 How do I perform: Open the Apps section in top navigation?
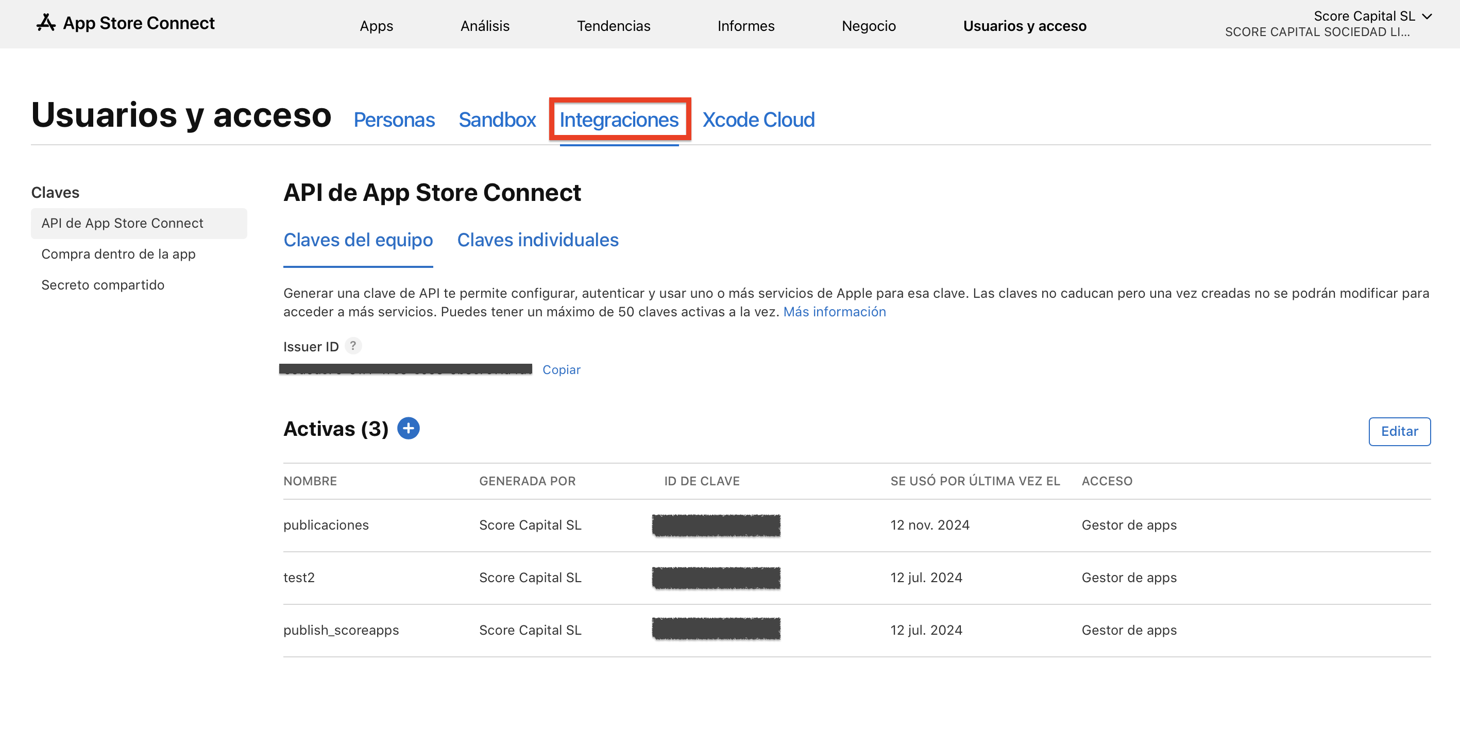click(x=377, y=26)
